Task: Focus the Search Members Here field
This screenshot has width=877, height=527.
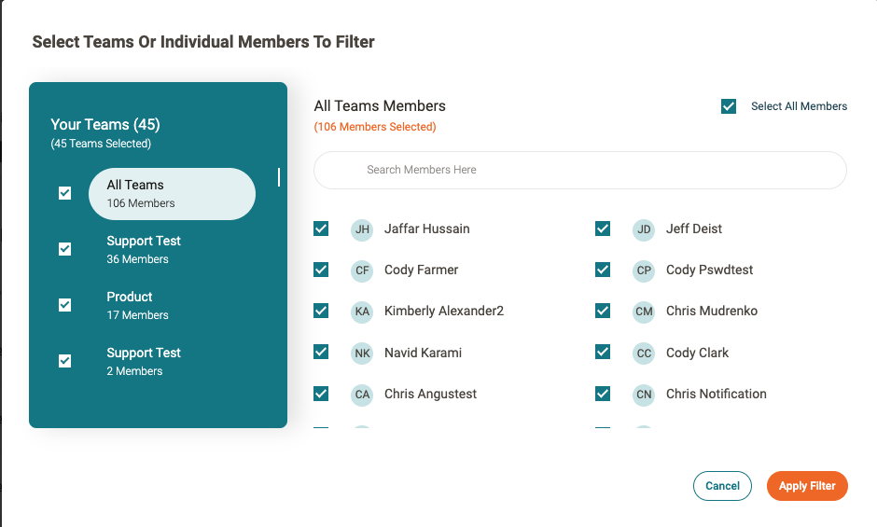Action: point(579,170)
